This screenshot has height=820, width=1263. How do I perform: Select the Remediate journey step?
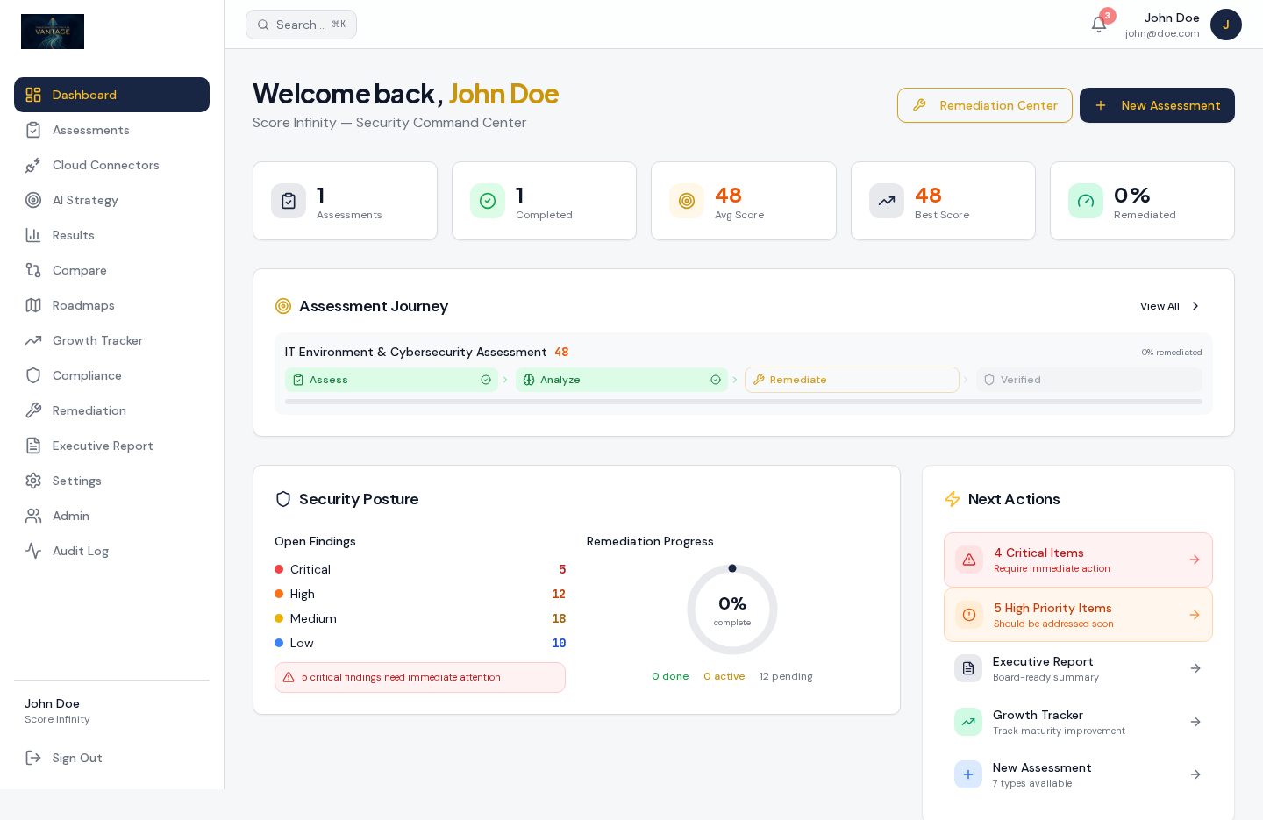click(852, 380)
